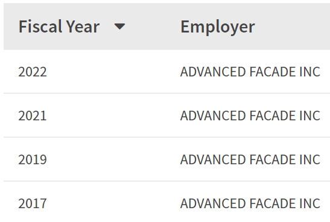Select the 2017 fiscal year cell
The image size is (330, 222).
pyautogui.click(x=33, y=203)
